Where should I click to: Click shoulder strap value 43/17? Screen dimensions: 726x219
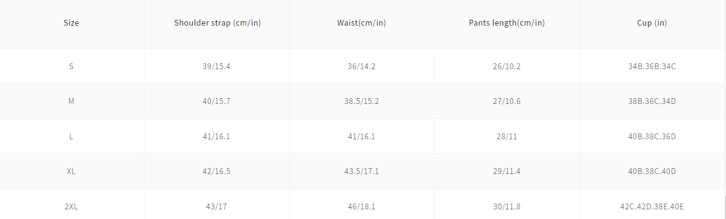(216, 206)
